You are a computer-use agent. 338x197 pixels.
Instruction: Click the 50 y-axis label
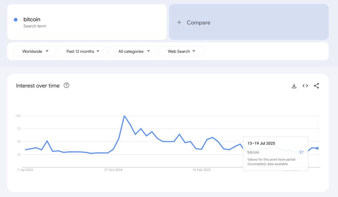19,142
